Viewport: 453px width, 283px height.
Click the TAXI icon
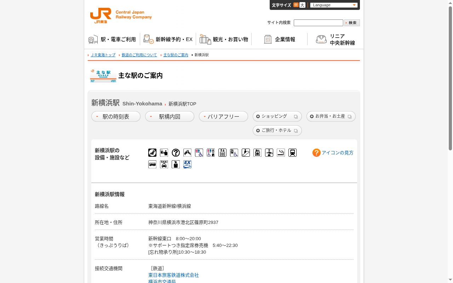coord(164,164)
